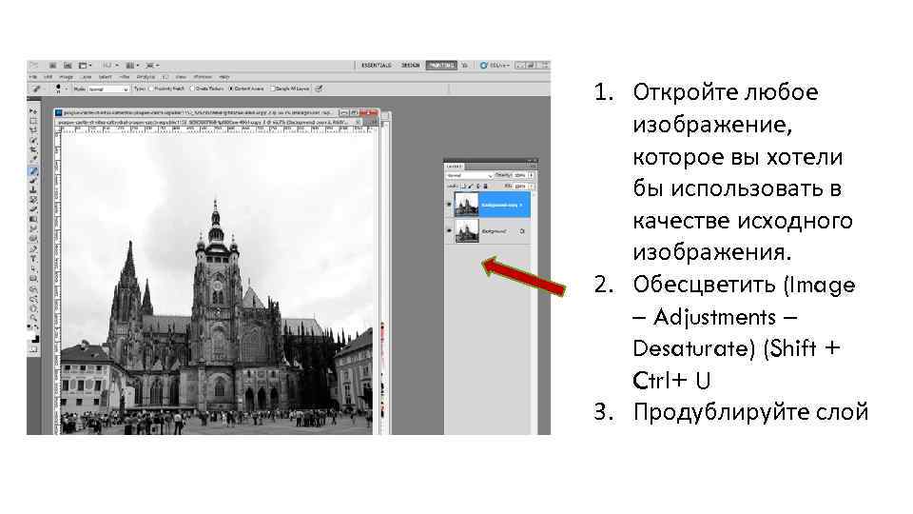Screen dimensions: 913x514
Task: Click the tablet pressure icon in options bar
Action: click(x=319, y=89)
